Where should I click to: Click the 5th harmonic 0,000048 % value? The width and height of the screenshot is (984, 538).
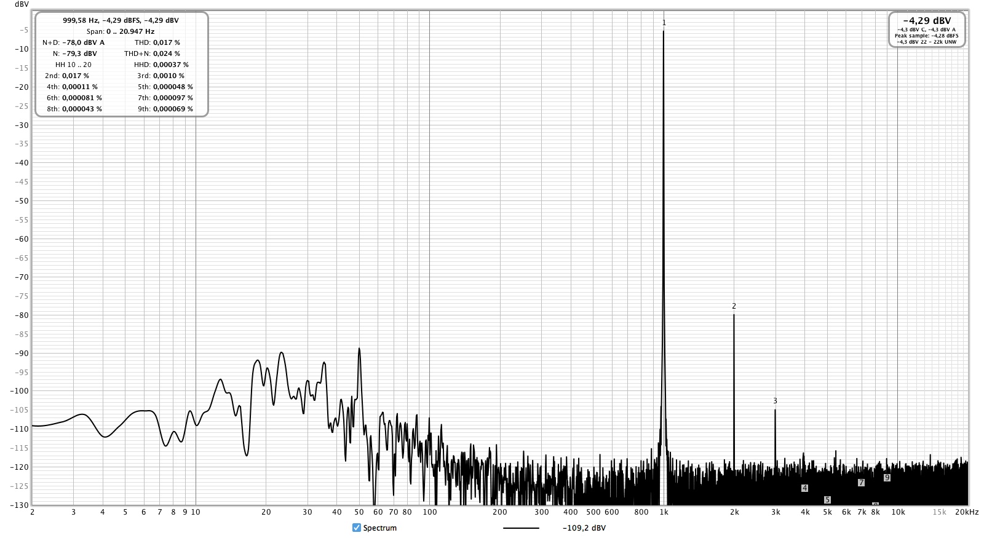(173, 87)
